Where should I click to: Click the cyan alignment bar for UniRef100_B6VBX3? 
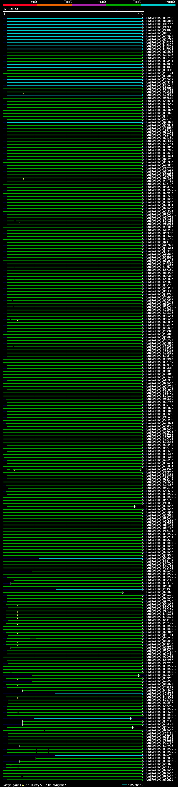click(91, 559)
